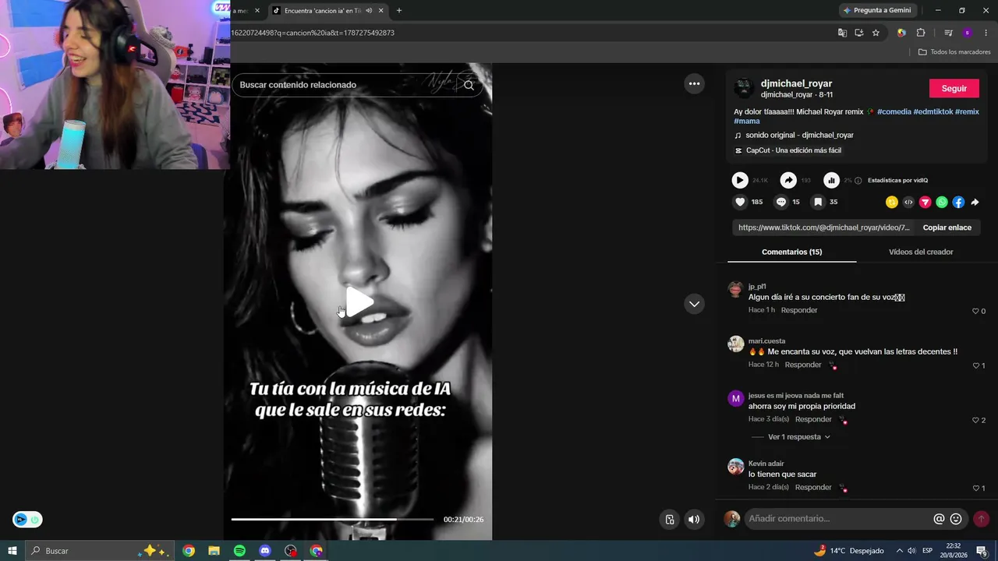The height and width of the screenshot is (561, 998).
Task: Share the video to WhatsApp
Action: [942, 202]
